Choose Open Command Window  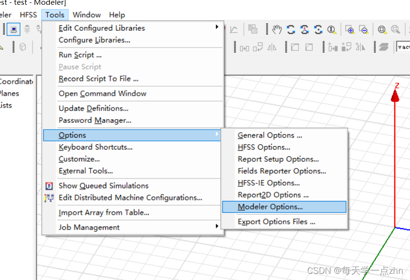click(102, 94)
